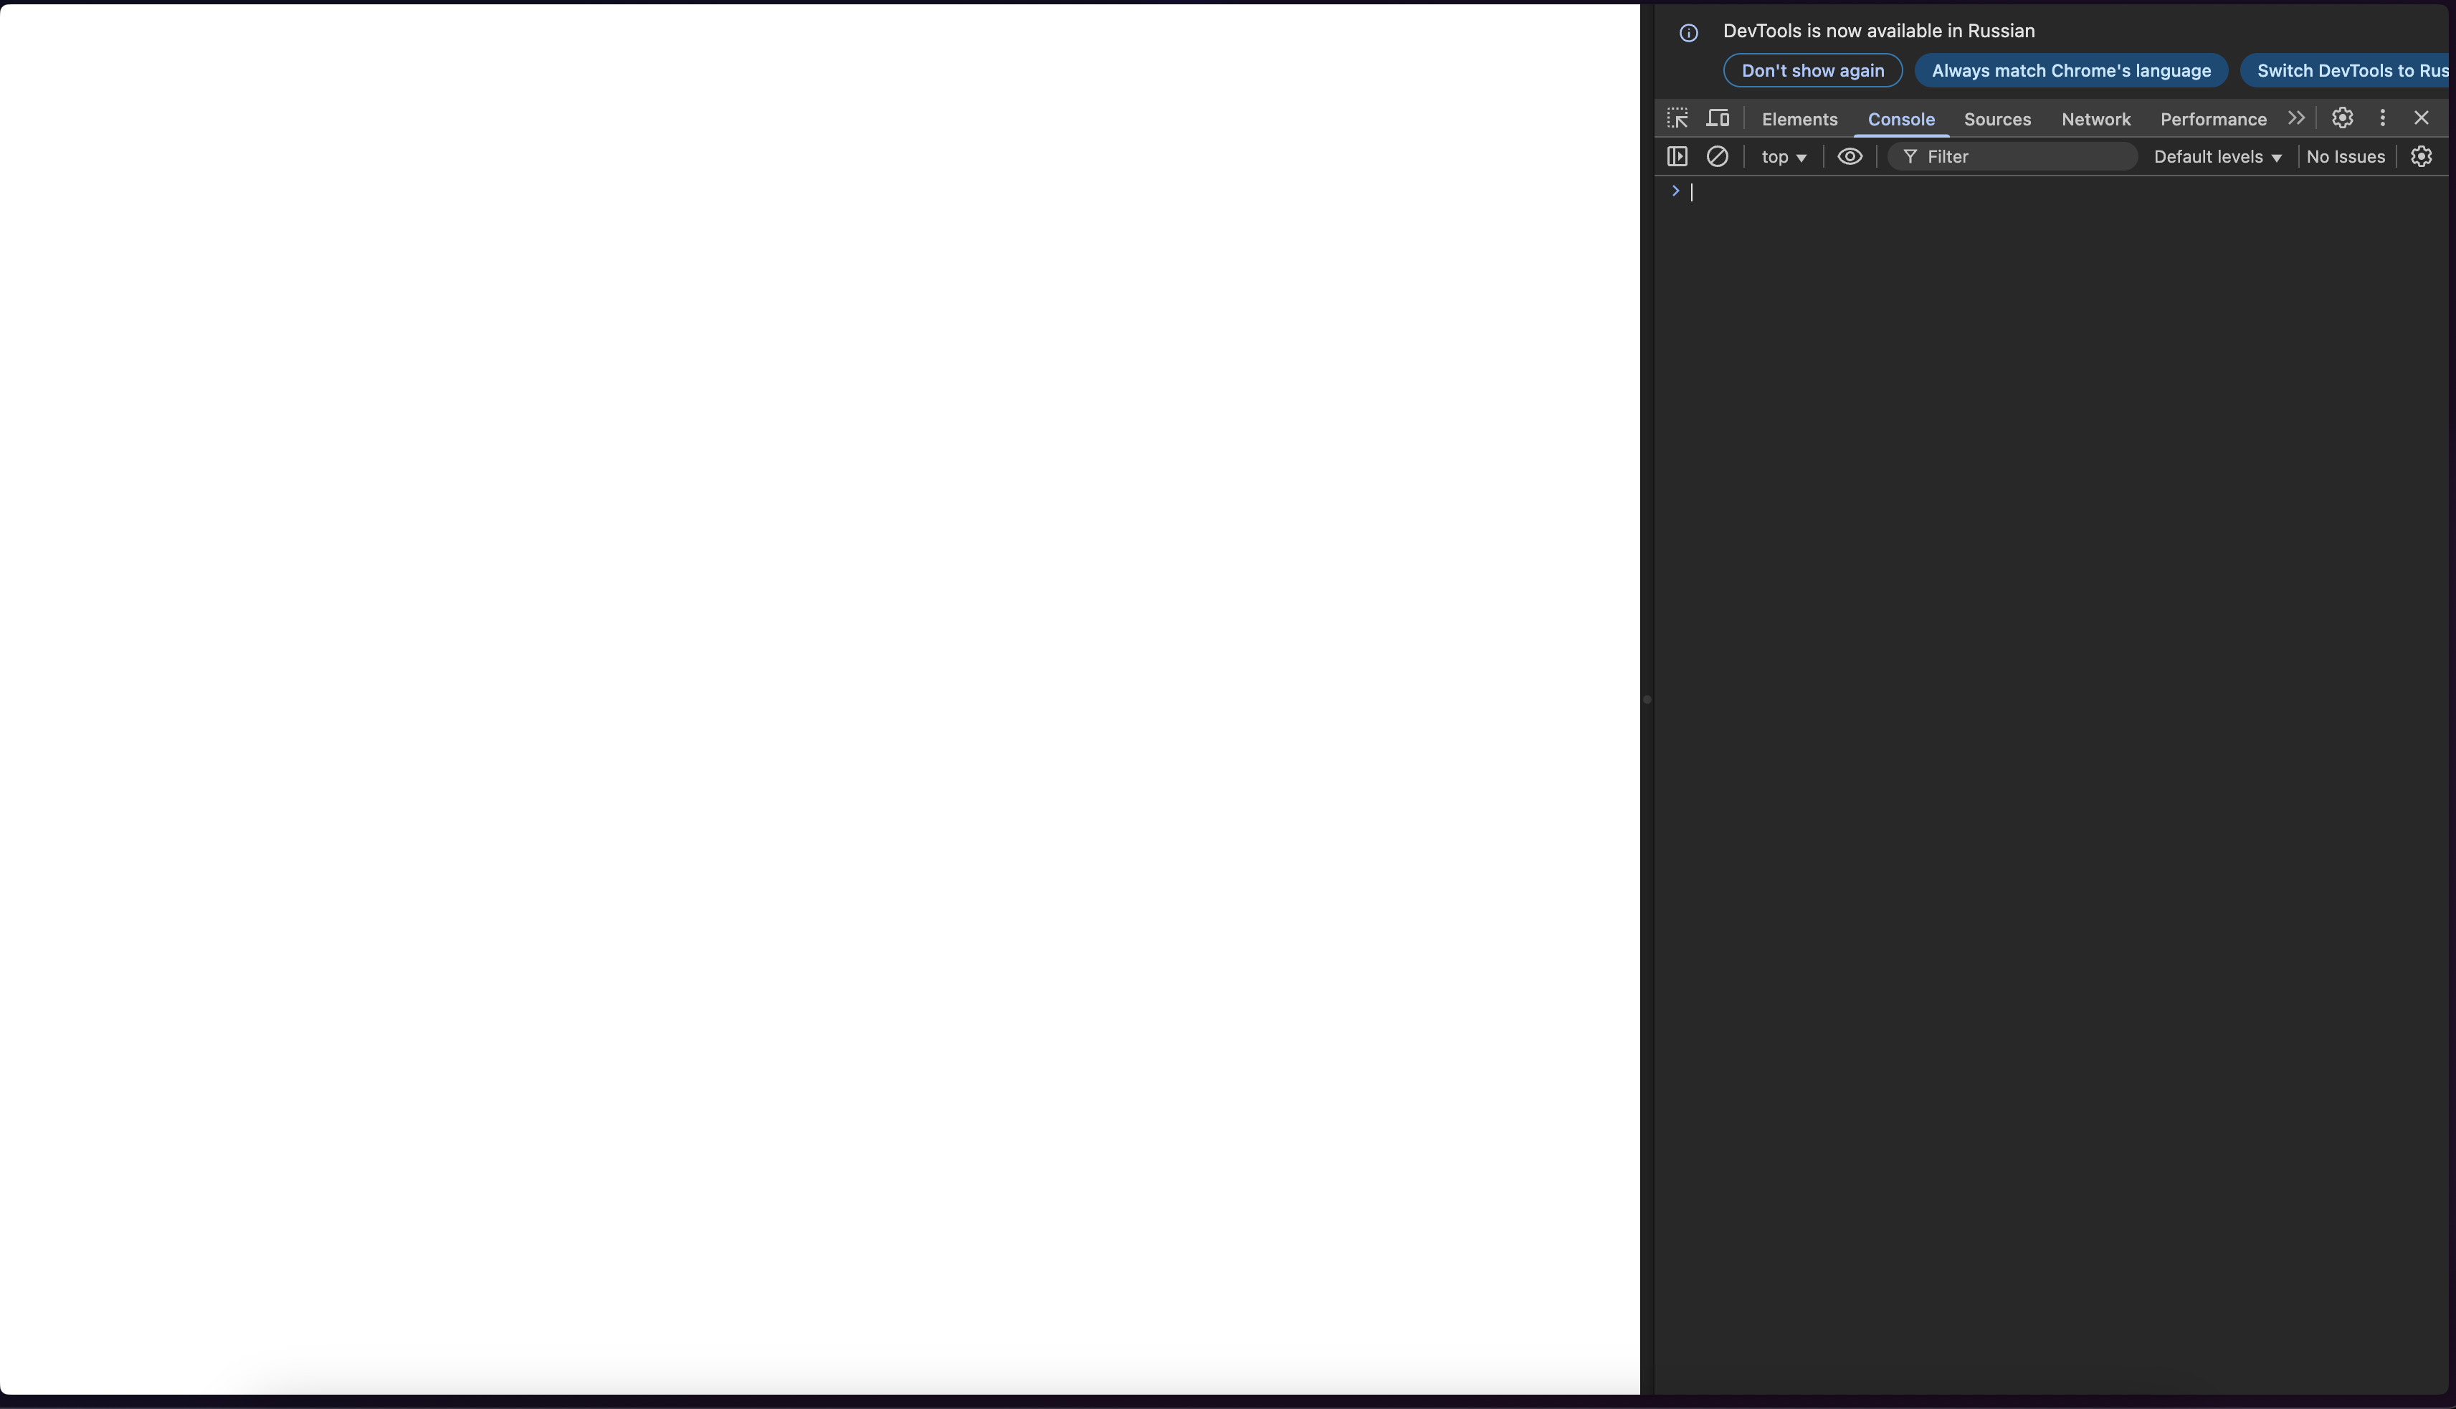Click the info icon in language banner
Viewport: 2456px width, 1409px height.
click(x=1689, y=33)
